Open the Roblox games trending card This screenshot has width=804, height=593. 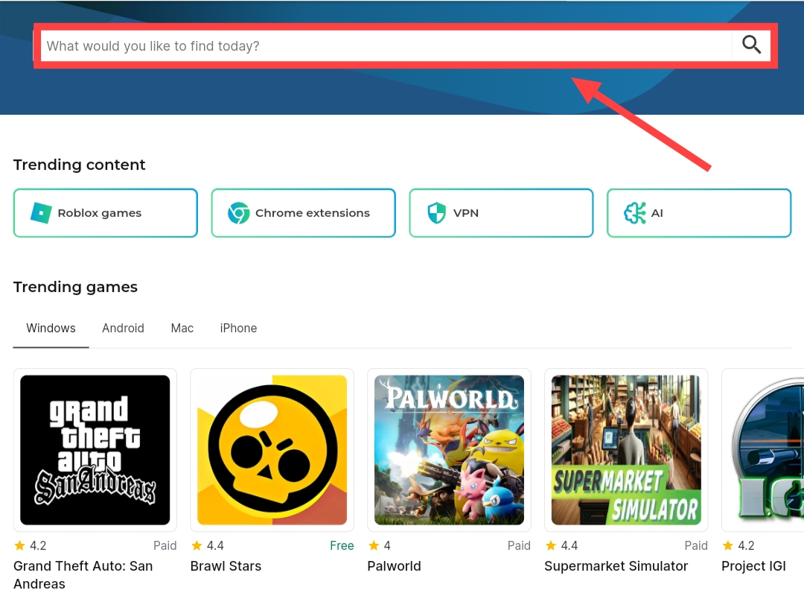coord(106,213)
